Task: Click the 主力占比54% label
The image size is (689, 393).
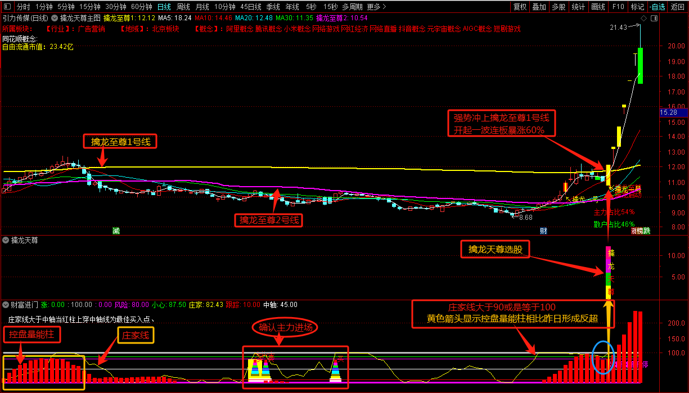Action: [614, 213]
